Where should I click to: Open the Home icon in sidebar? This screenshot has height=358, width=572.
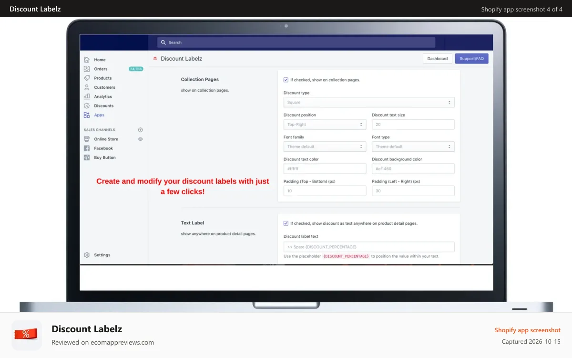click(x=87, y=60)
